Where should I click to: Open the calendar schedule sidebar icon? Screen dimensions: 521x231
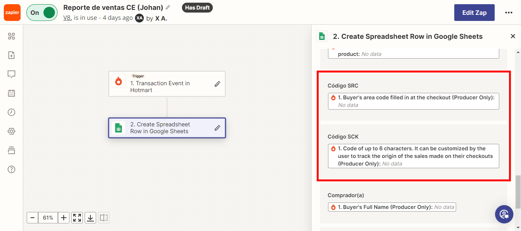[x=11, y=93]
